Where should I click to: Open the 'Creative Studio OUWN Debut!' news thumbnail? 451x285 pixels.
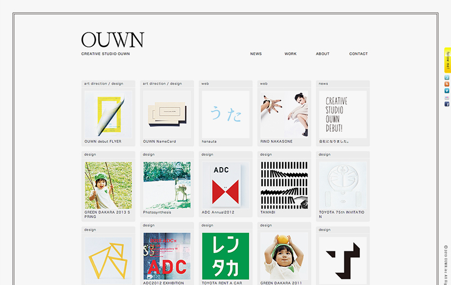pyautogui.click(x=343, y=114)
